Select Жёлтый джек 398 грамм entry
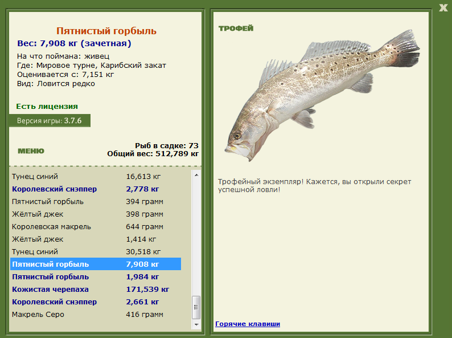This screenshot has height=338, width=452. click(x=96, y=214)
